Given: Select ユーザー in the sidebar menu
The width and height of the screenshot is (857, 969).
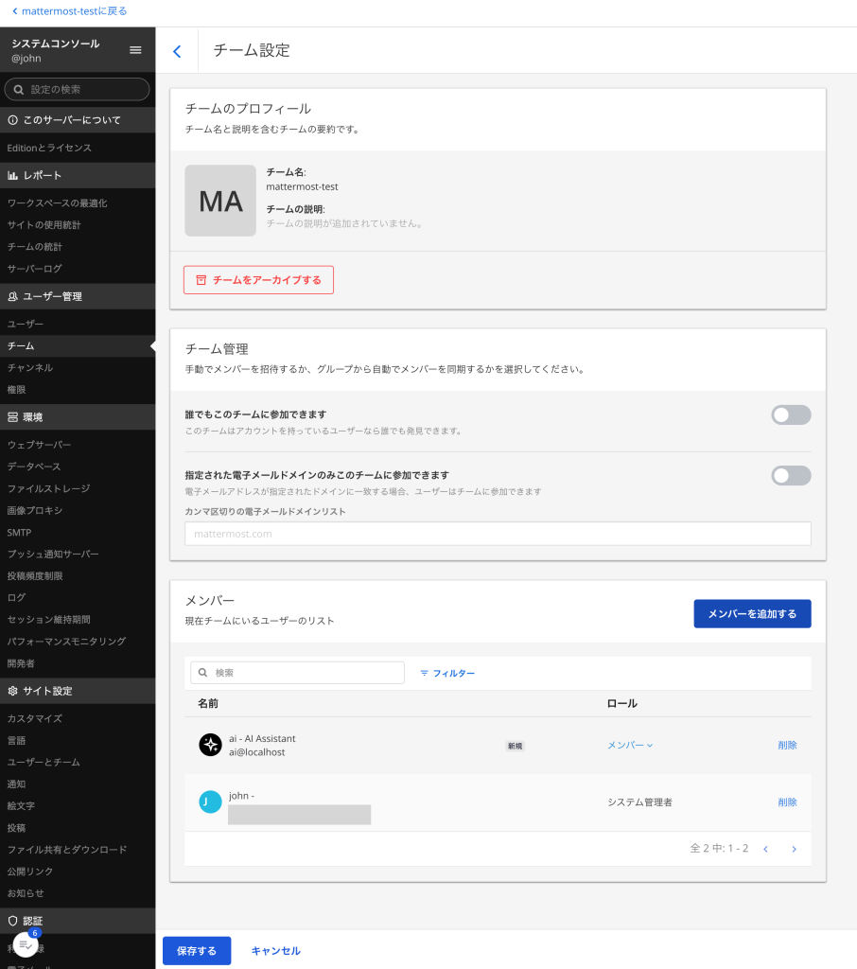Looking at the screenshot, I should click(26, 324).
